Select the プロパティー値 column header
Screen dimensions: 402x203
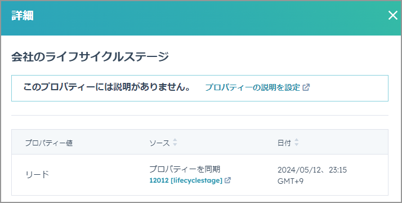pos(49,143)
